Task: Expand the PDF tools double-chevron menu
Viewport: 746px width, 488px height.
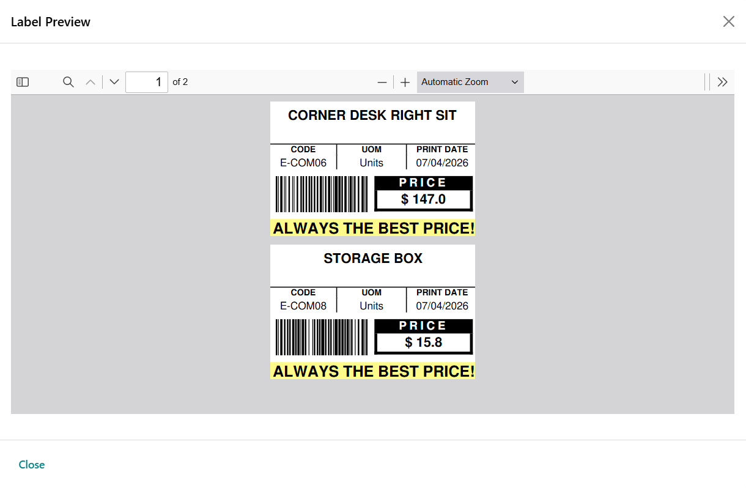Action: pyautogui.click(x=722, y=82)
